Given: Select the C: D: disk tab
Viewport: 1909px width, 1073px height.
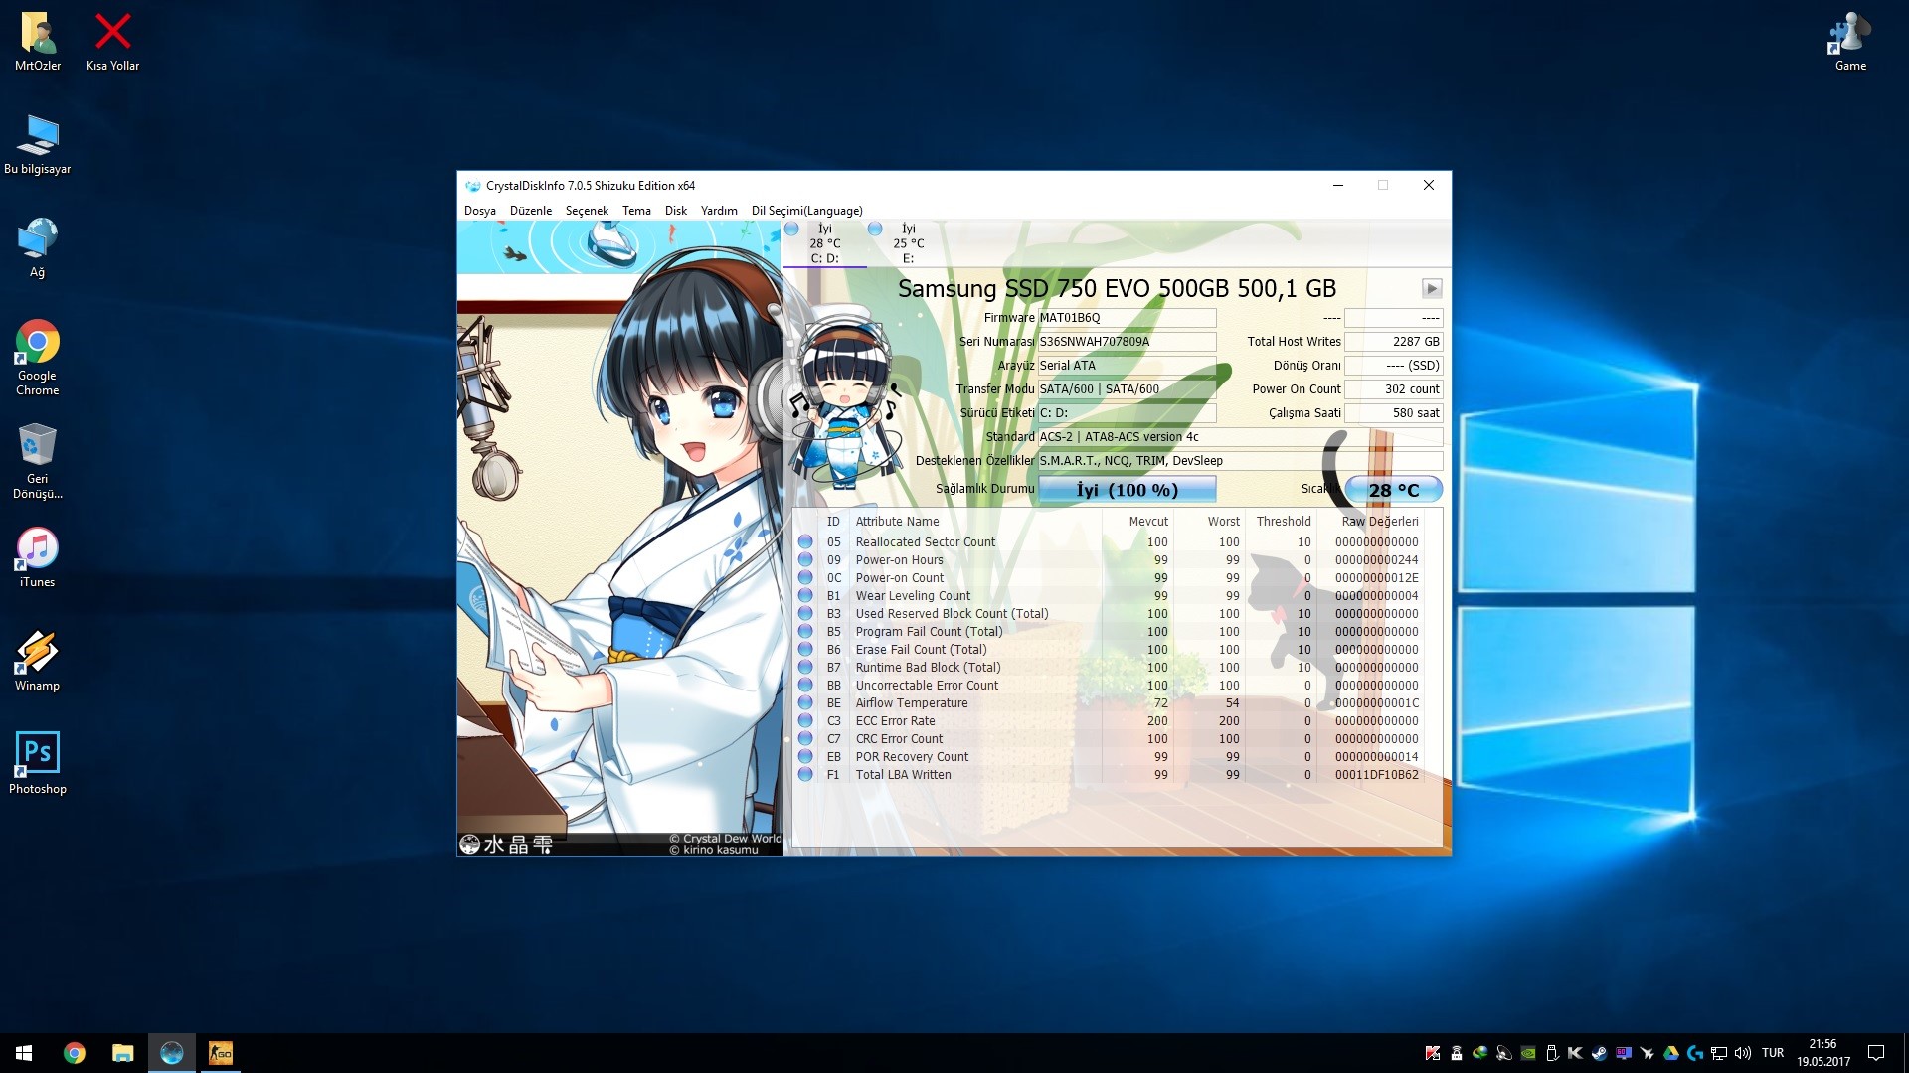Looking at the screenshot, I should click(x=824, y=243).
